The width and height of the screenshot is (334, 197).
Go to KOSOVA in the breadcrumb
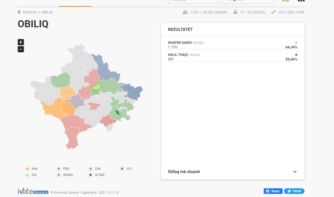30,12
